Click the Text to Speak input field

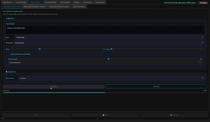[105, 30]
